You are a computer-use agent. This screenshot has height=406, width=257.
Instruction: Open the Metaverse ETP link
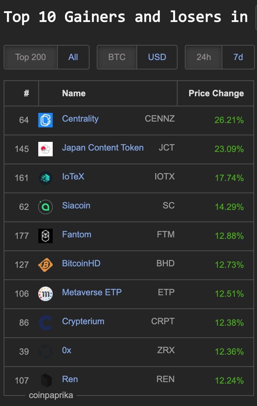pyautogui.click(x=92, y=292)
